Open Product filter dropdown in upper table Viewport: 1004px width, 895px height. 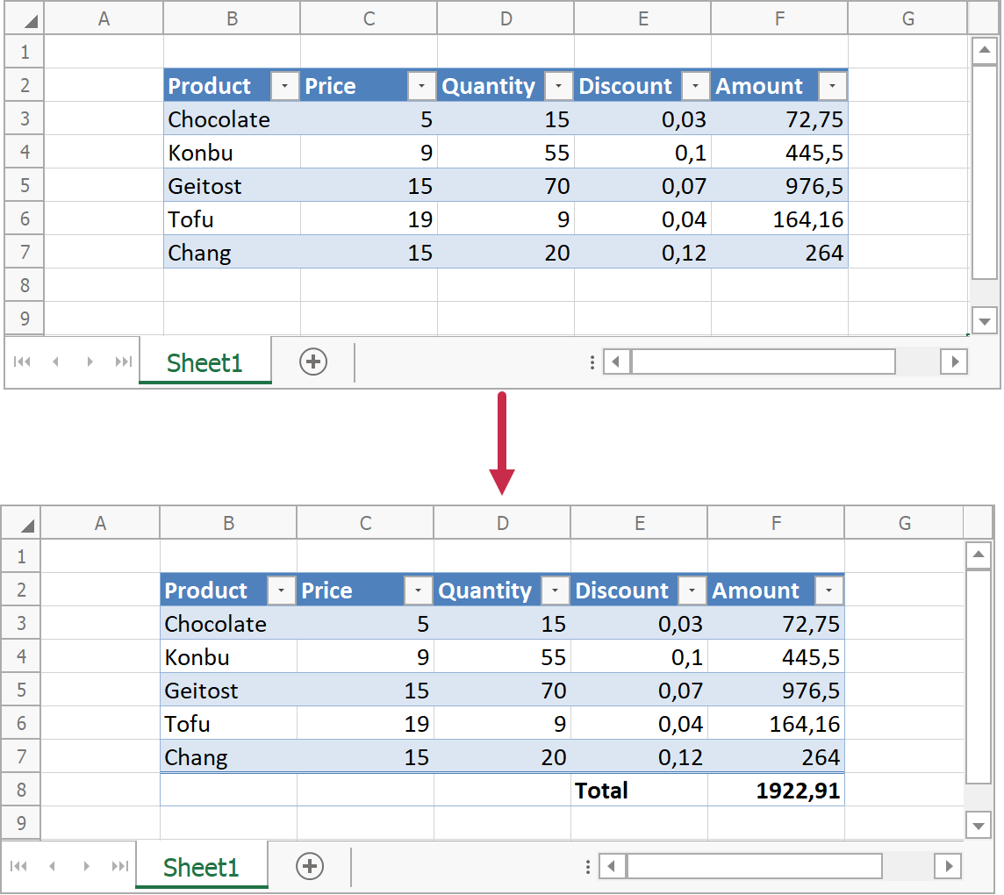(284, 86)
